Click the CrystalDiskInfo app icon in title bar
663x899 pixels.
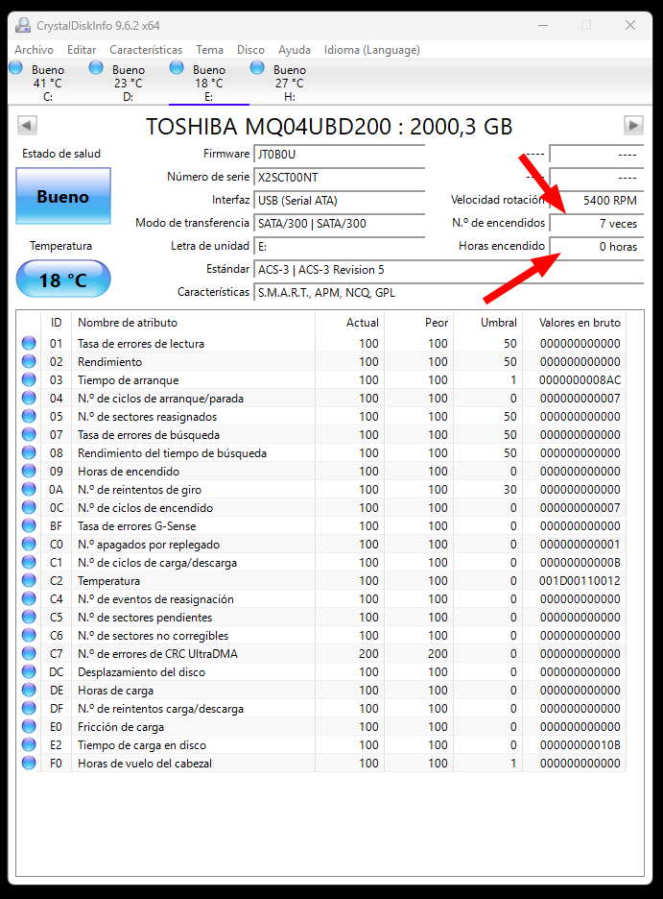point(23,25)
